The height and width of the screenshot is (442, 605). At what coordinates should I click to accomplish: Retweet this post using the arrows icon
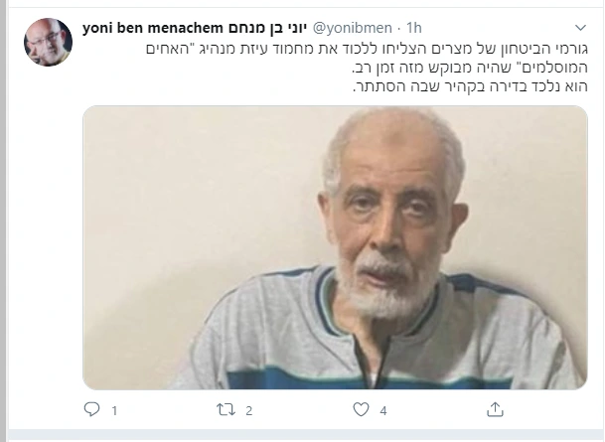(226, 409)
